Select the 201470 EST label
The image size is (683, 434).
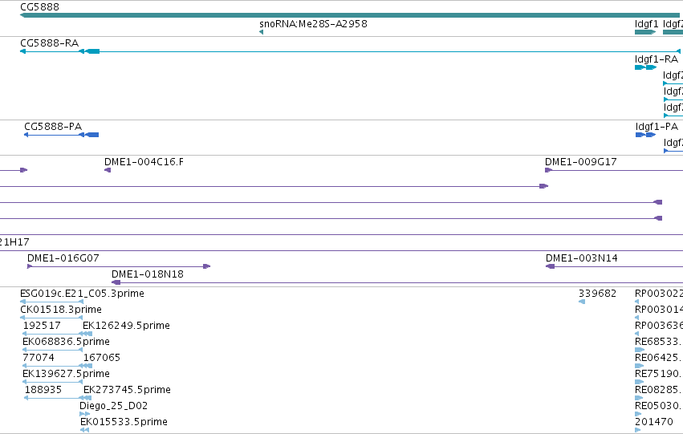pos(654,422)
